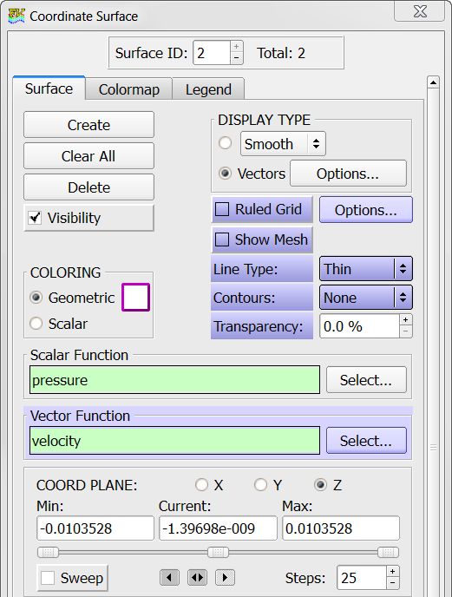Click the bidirectional sweep arrows icon
The height and width of the screenshot is (597, 452).
click(x=197, y=578)
